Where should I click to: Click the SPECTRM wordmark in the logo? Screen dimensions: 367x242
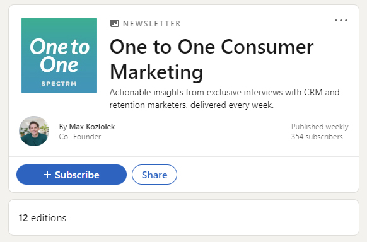[x=59, y=84]
